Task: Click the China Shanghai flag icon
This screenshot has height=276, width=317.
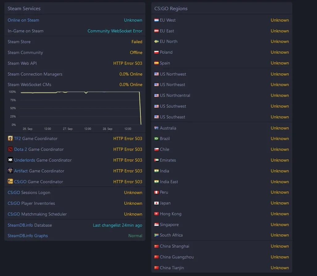Action: pyautogui.click(x=156, y=246)
